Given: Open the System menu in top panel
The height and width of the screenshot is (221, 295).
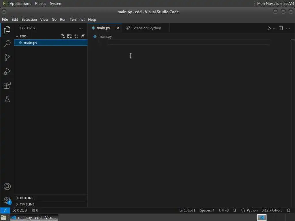Looking at the screenshot, I should pos(56,3).
